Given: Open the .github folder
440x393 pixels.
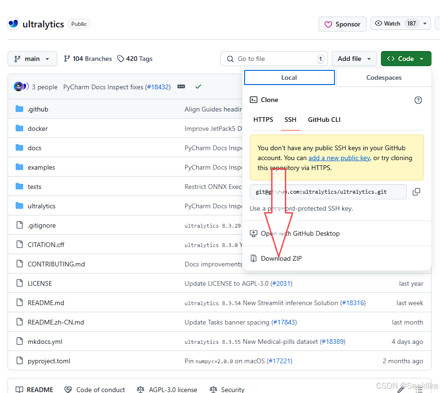Looking at the screenshot, I should (38, 109).
